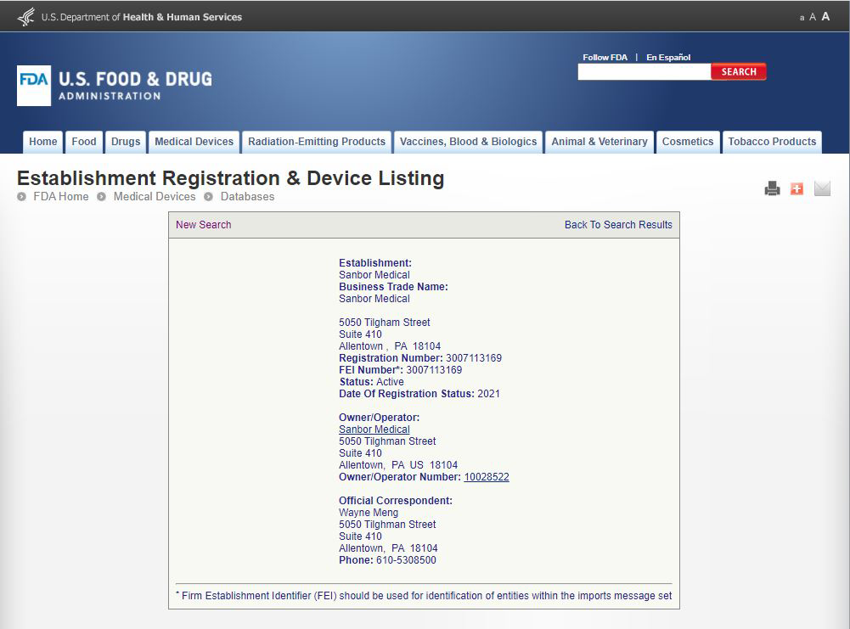
Task: Open the Animal & Veterinary tab
Action: (x=600, y=142)
